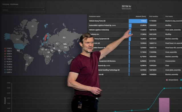The height and width of the screenshot is (112, 182).
Task: Sort by the Customer name column header
Action: click(95, 16)
